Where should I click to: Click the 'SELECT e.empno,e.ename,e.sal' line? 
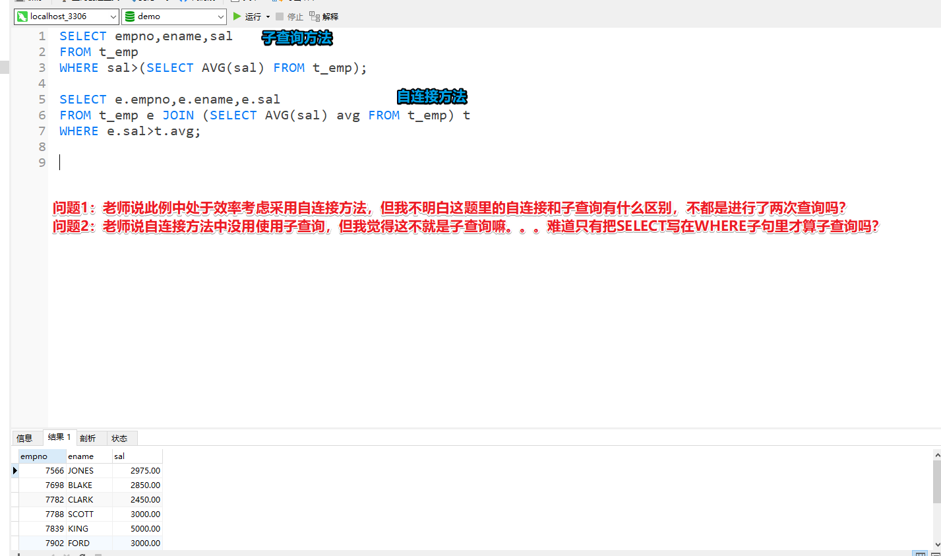pos(169,100)
